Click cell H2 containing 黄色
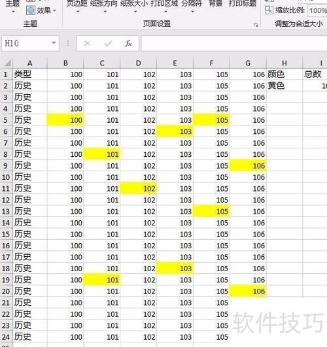 284,86
